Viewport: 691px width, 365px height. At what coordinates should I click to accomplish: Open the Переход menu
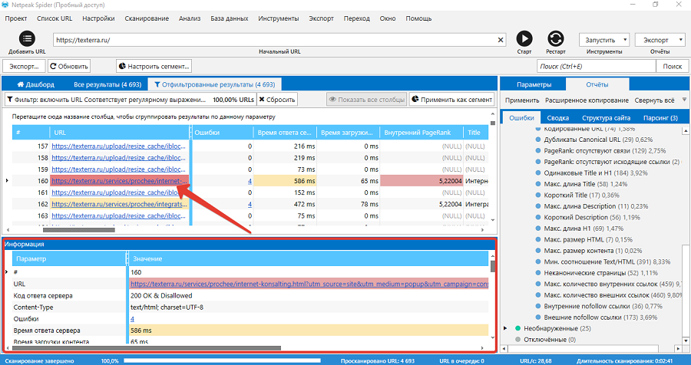356,18
